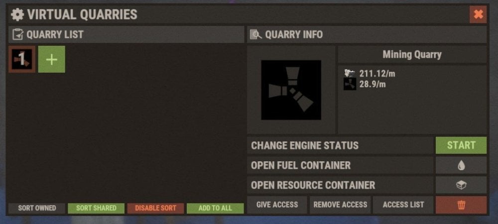Viewport: 498px width, 224px height.
Task: Select quarry number 1 in the list
Action: (x=22, y=59)
